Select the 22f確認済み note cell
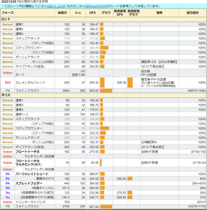 pos(159,142)
